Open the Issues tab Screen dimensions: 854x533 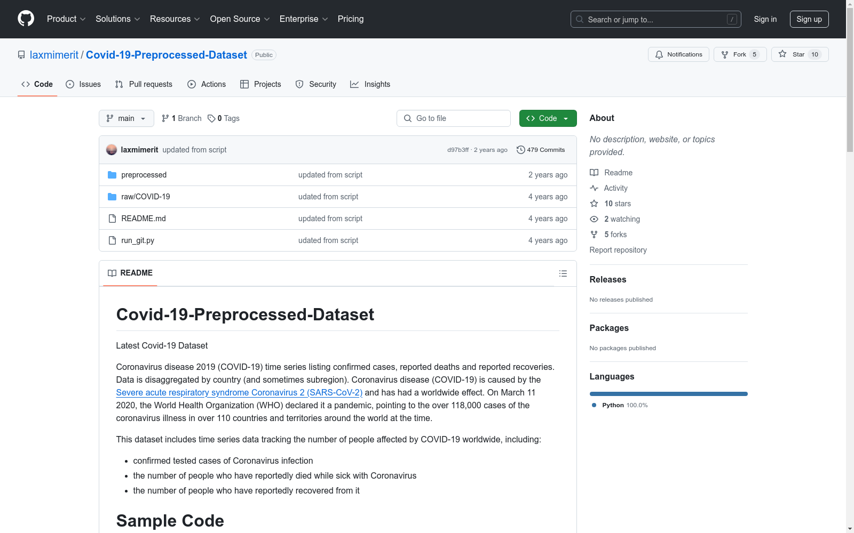(83, 84)
